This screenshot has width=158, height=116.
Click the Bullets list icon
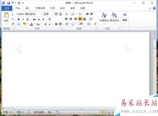pos(66,14)
